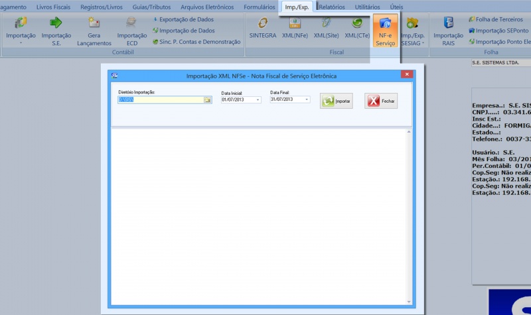Click Sinc. P. Contas e Demonstração
Viewport: 531px width, 315px height.
point(196,41)
